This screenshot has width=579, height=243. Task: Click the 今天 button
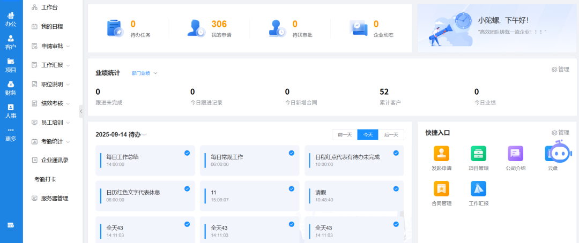(368, 135)
